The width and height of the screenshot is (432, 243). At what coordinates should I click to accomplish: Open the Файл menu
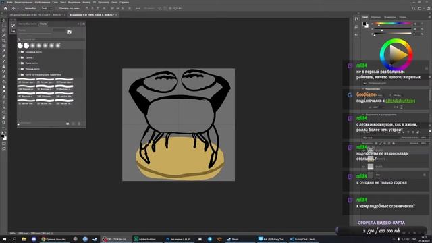click(9, 2)
